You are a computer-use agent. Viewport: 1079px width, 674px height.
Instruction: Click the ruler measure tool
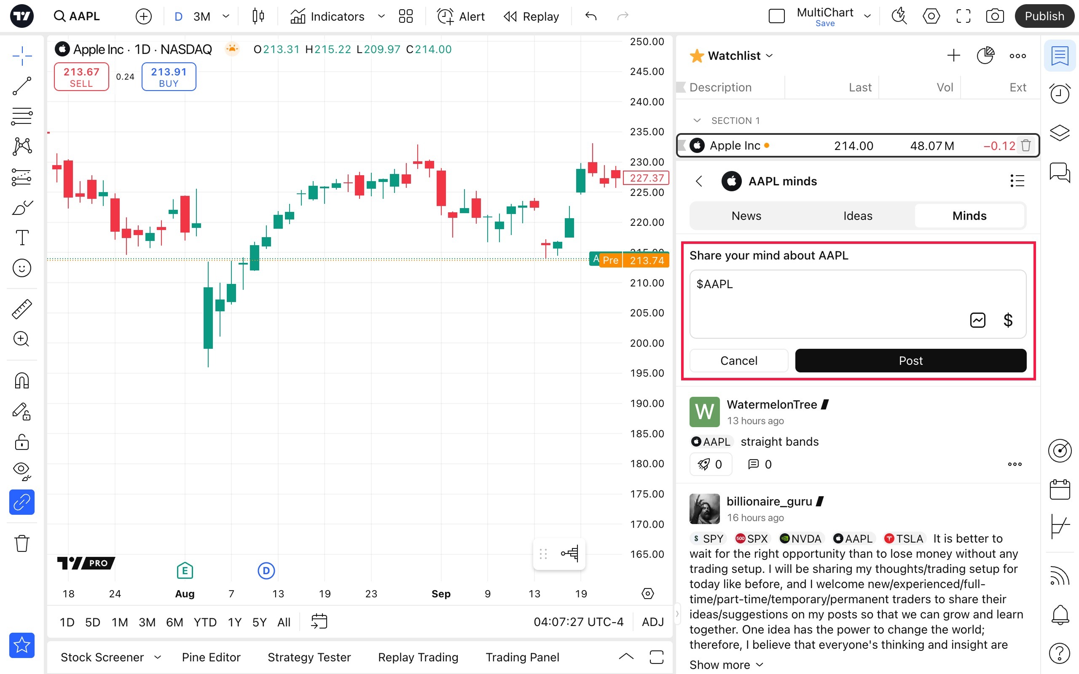tap(22, 309)
